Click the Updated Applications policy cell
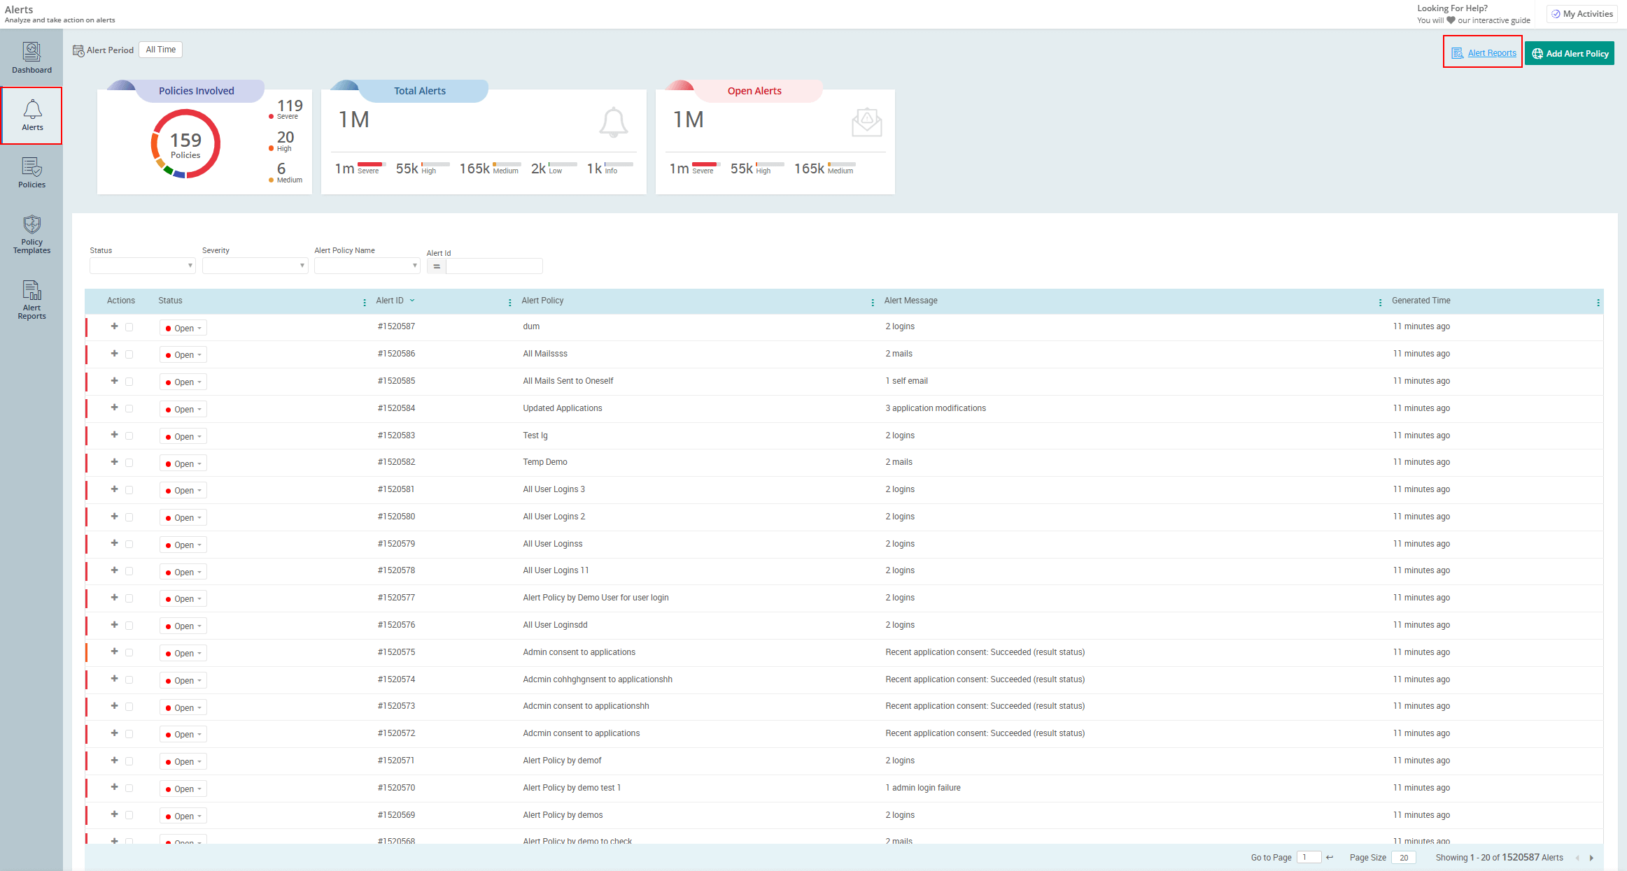The height and width of the screenshot is (871, 1627). click(x=562, y=408)
